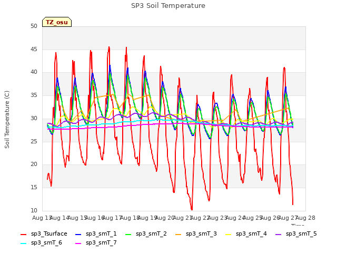Click the TZ_osu annotation label

[57, 22]
